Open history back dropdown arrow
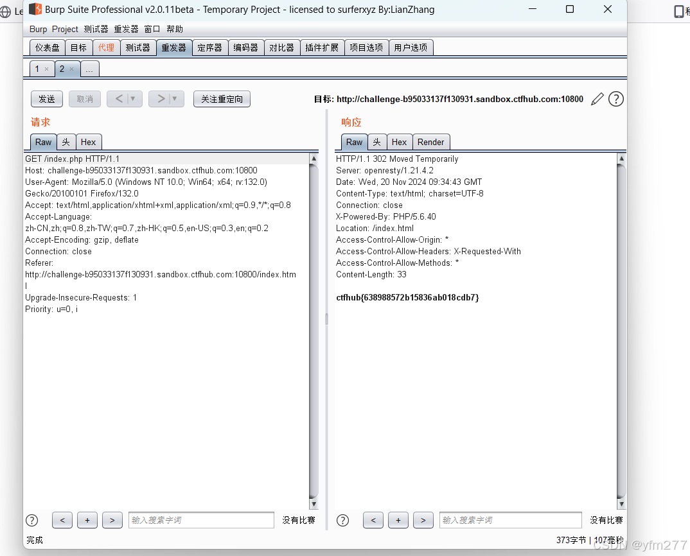Image resolution: width=690 pixels, height=556 pixels. 134,99
